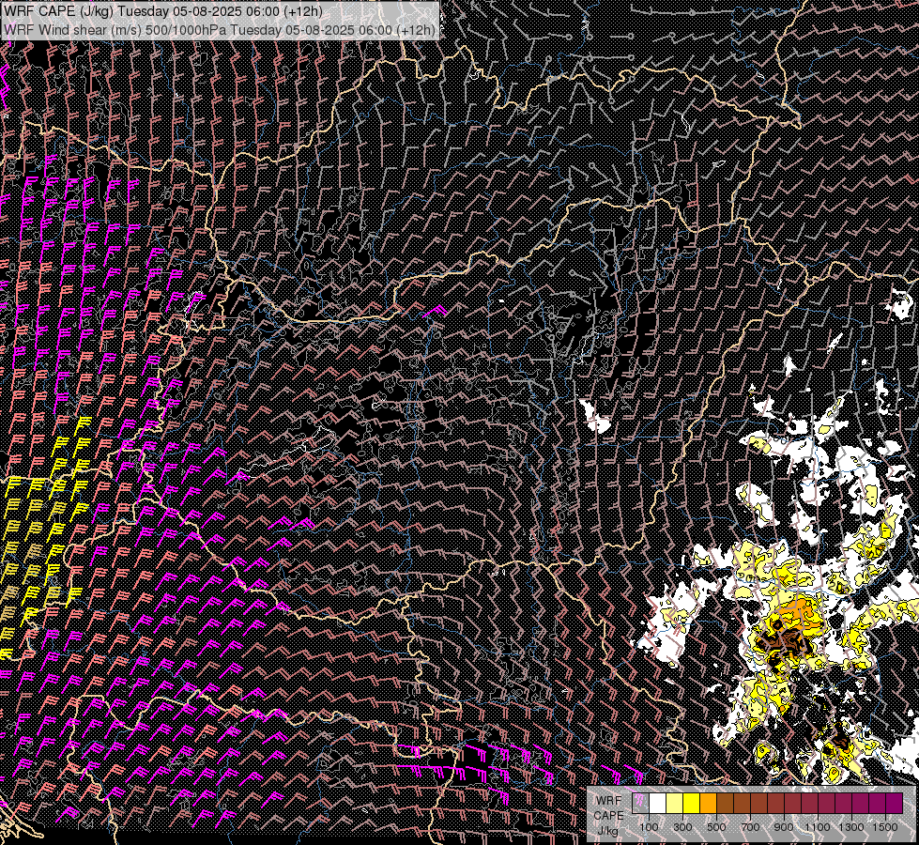Select the transparent first legend swatch

point(640,804)
